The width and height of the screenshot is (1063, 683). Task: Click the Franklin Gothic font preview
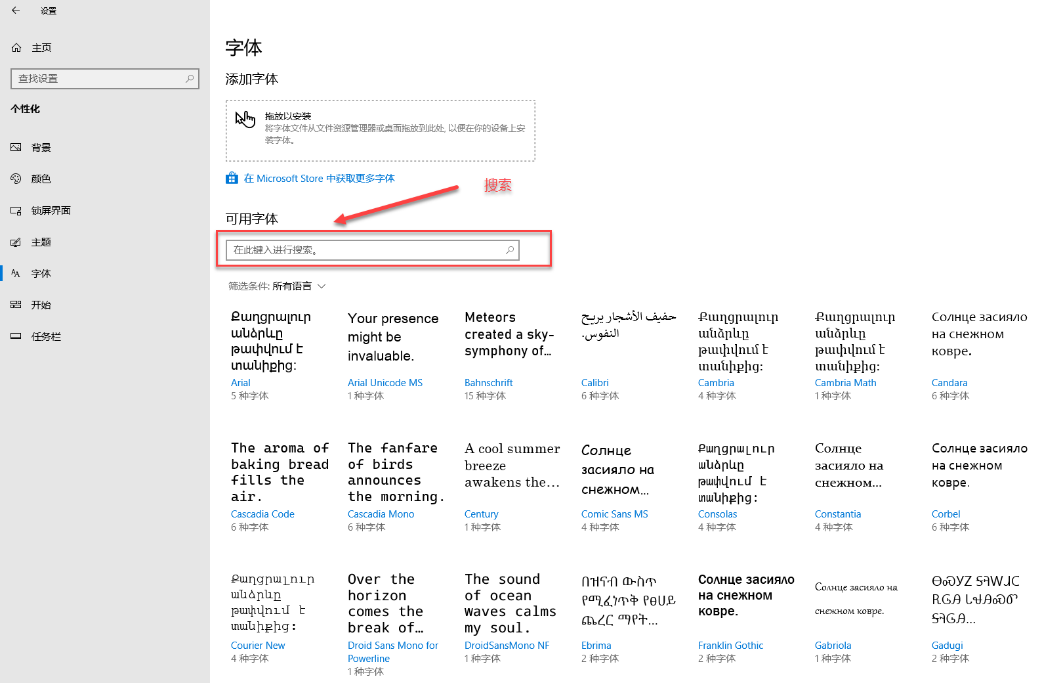tap(746, 595)
